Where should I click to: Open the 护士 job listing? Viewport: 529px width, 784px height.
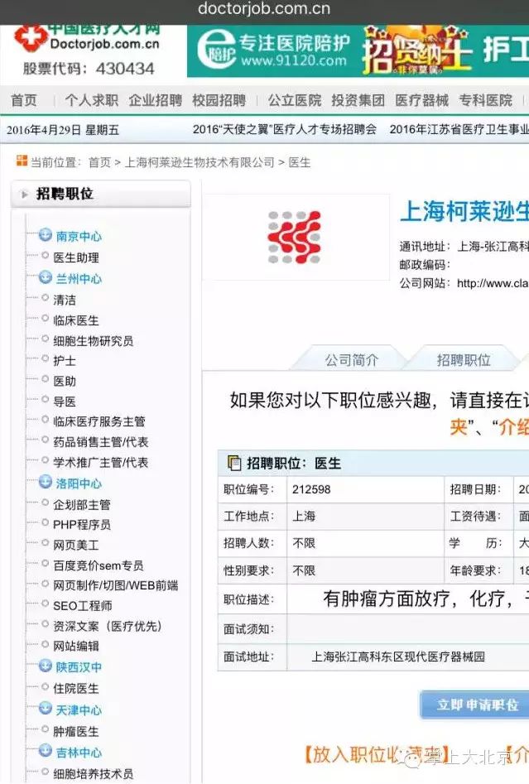tap(65, 361)
